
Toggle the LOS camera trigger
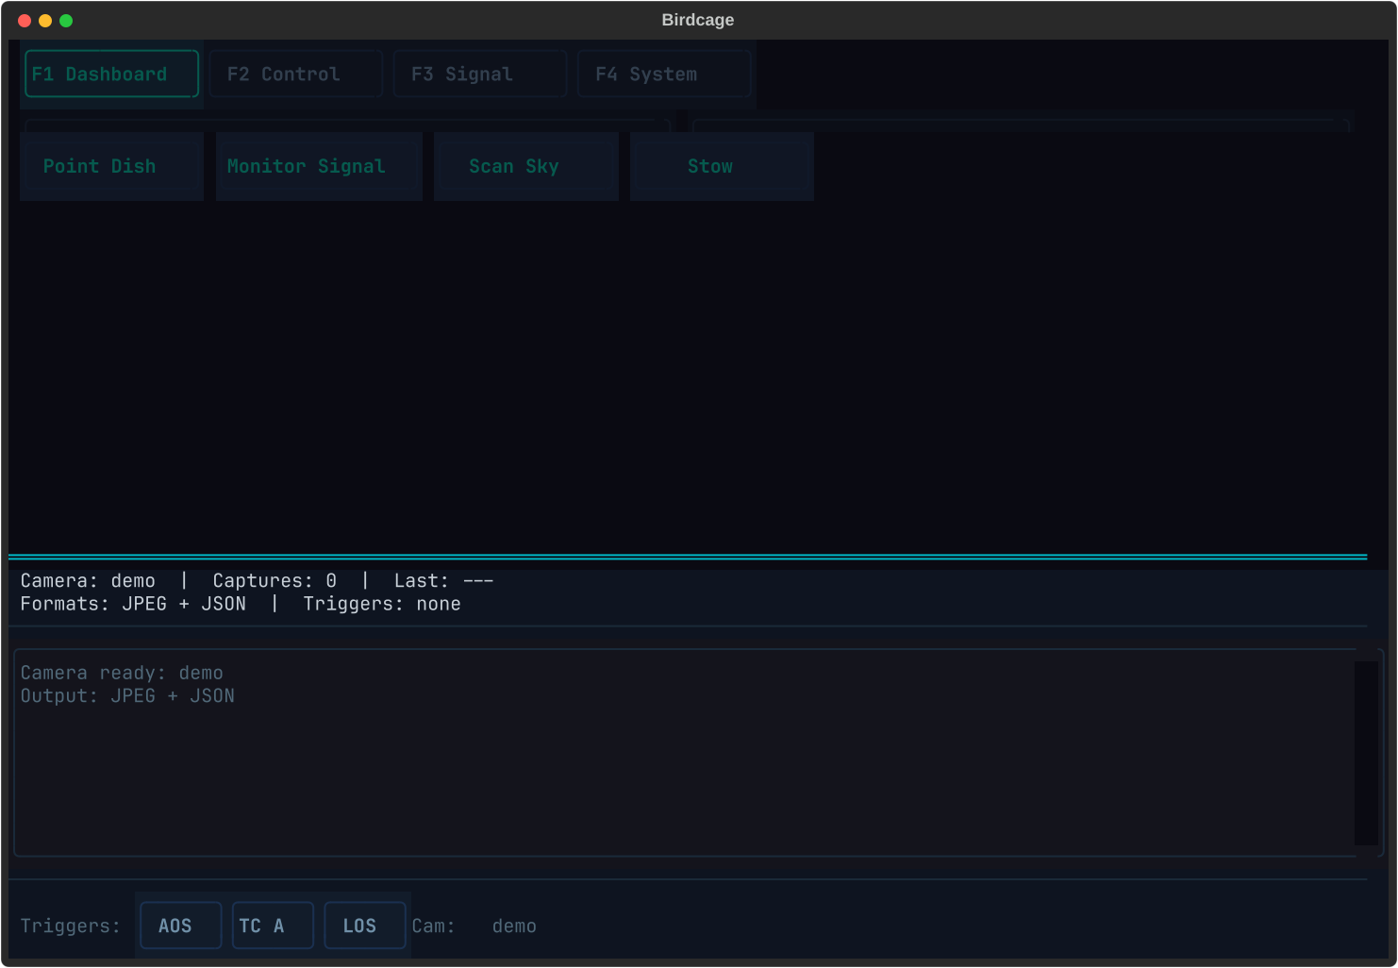pos(365,926)
